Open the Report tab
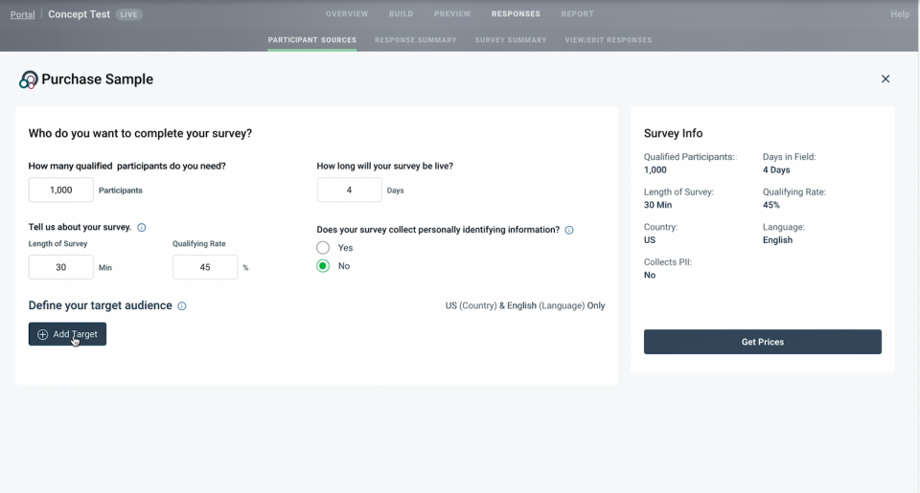The width and height of the screenshot is (920, 493). pos(577,14)
